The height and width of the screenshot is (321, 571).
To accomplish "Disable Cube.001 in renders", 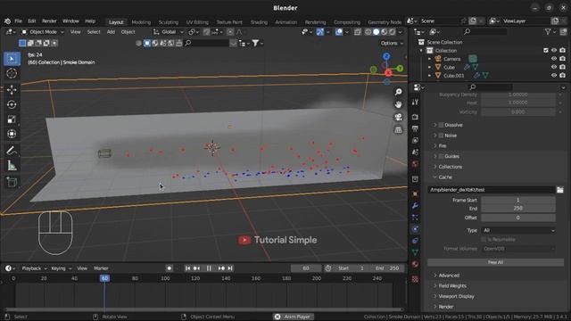I will coord(563,75).
